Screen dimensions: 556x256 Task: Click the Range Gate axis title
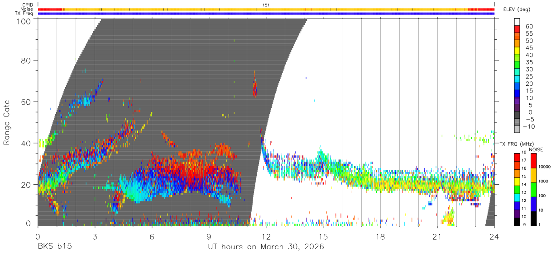(x=7, y=123)
